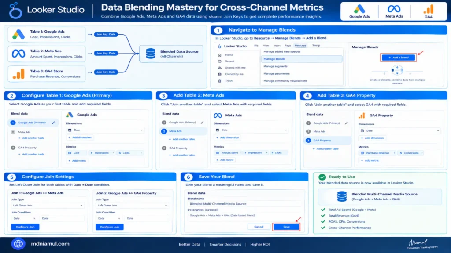Image resolution: width=451 pixels, height=253 pixels.
Task: Open Amount Spent metric chip in Meta Ads
Action: coord(228,153)
